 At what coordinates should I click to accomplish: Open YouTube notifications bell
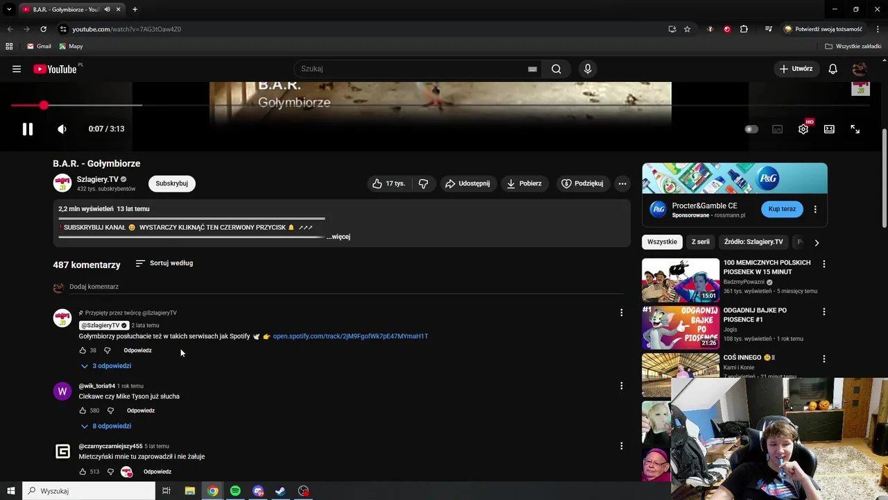point(833,69)
